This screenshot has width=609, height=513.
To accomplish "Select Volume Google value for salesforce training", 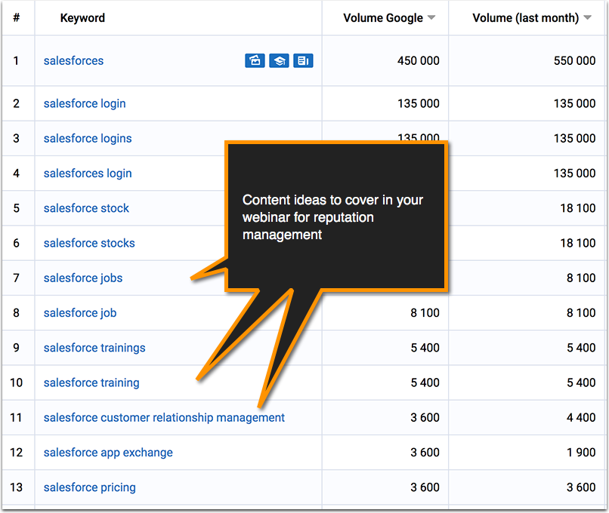I will pos(425,382).
